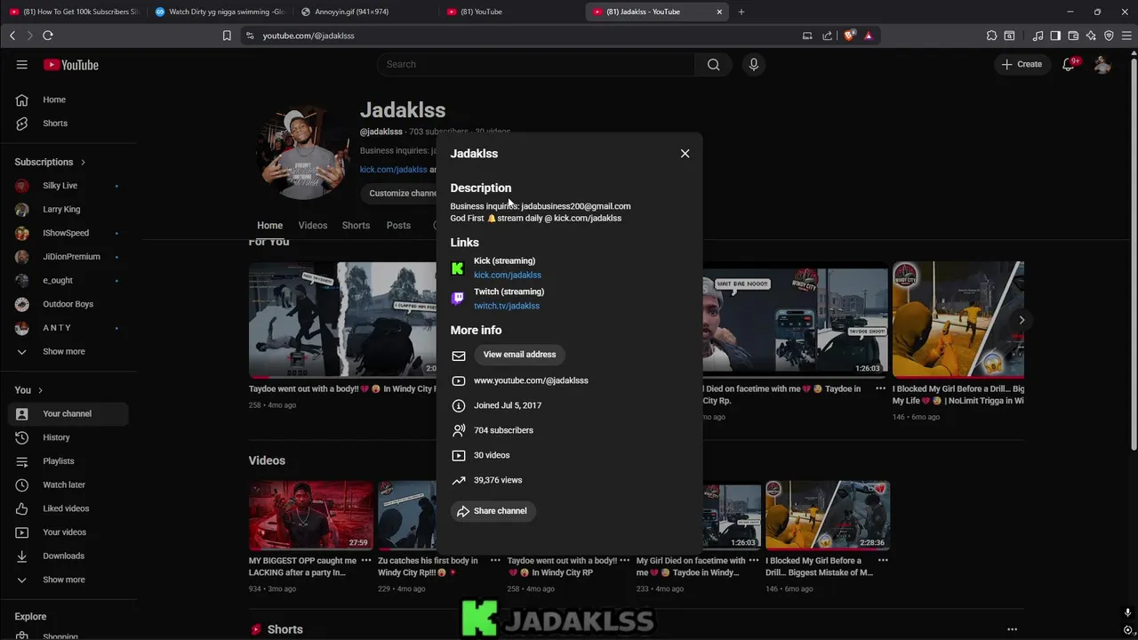Expand Subscriptions section chevron
The image size is (1138, 640).
(x=83, y=162)
